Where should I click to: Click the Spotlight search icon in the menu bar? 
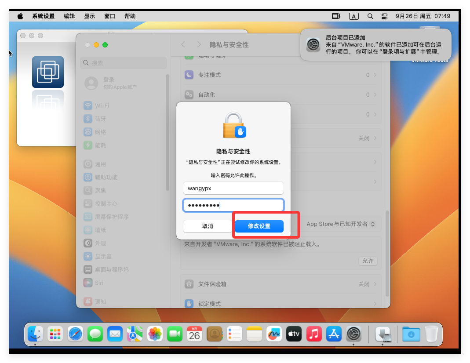pyautogui.click(x=370, y=16)
